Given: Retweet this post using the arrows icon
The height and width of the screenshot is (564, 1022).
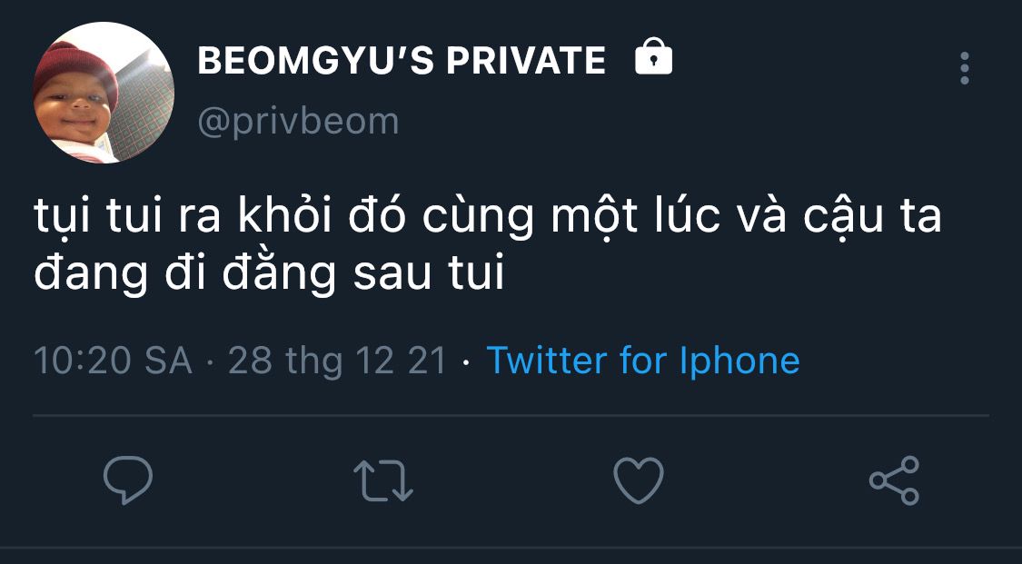Looking at the screenshot, I should tap(383, 480).
